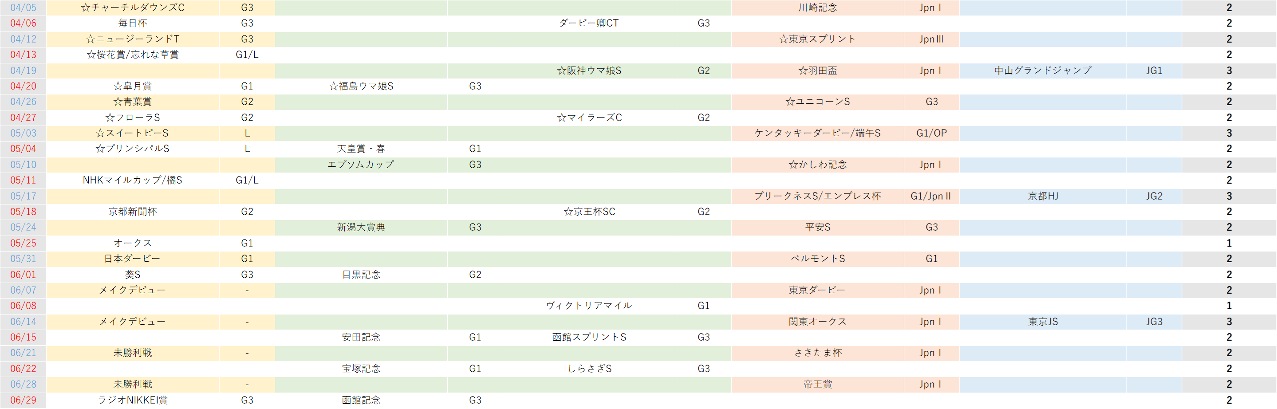Click the 東京JS cell

tap(1043, 321)
